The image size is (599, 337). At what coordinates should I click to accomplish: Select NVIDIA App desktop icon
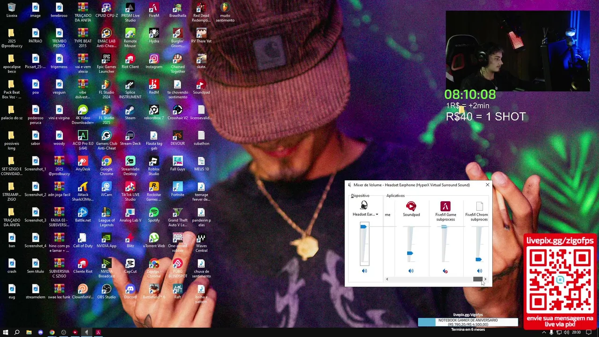tap(106, 241)
